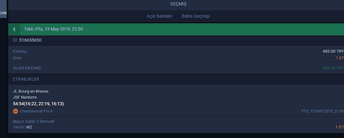This screenshot has width=344, height=138.
Task: Click the Tekli bet header title
Action: tap(53, 29)
